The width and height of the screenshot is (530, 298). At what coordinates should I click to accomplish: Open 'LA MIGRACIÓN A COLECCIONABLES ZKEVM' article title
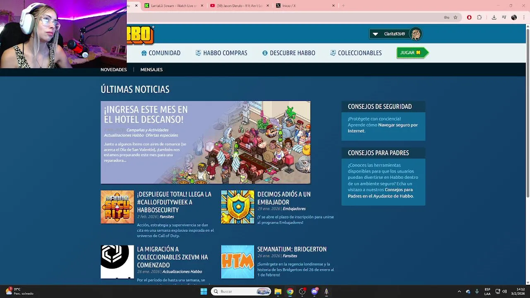pyautogui.click(x=172, y=257)
